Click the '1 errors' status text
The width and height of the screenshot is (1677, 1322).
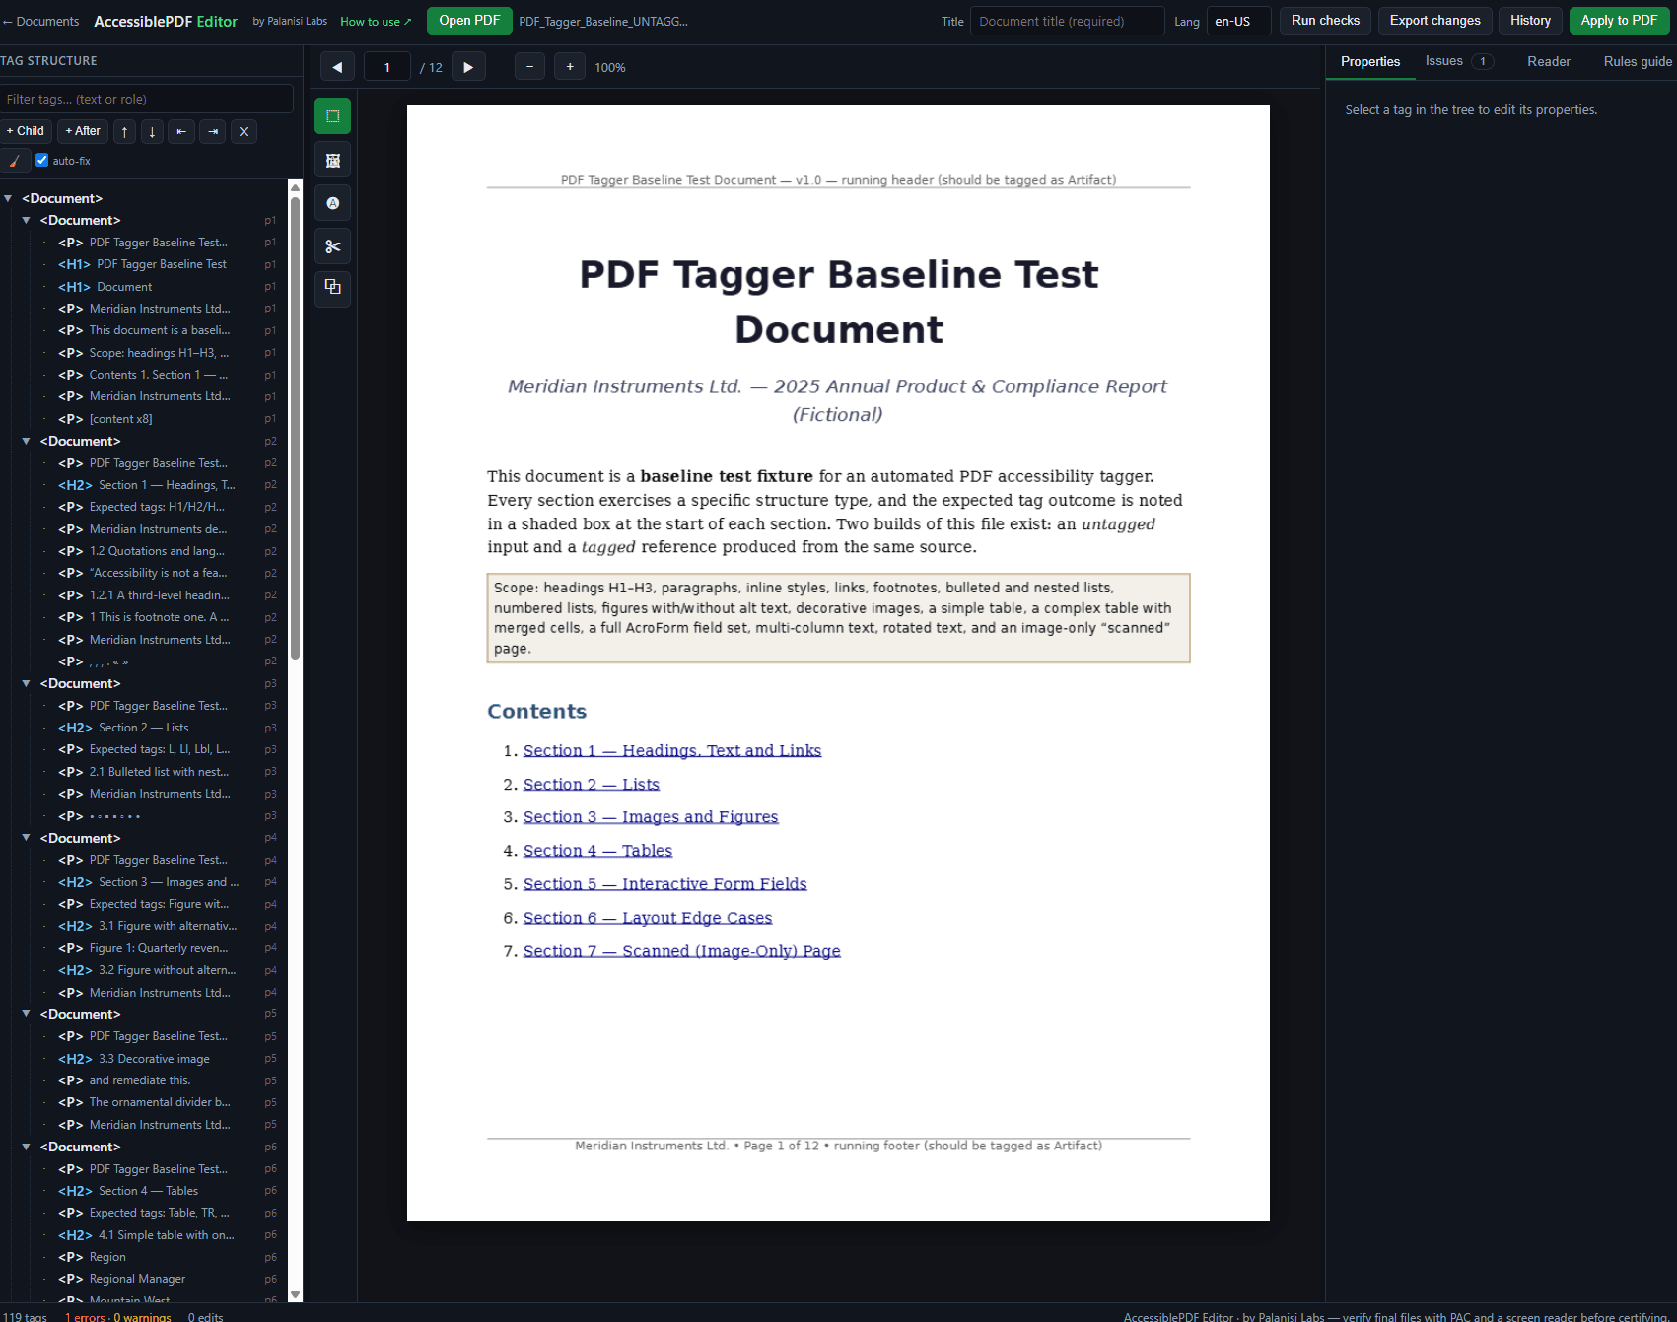coord(85,1316)
